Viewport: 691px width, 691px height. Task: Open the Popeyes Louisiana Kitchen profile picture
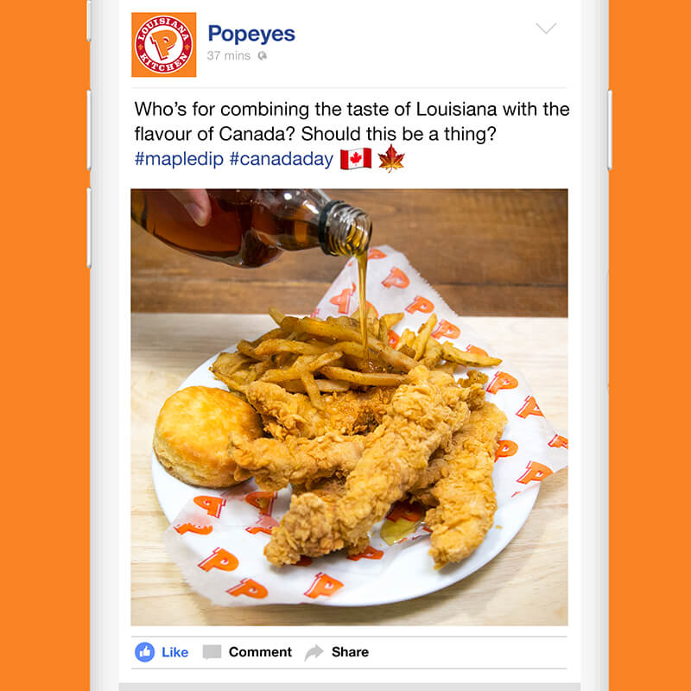(x=163, y=45)
